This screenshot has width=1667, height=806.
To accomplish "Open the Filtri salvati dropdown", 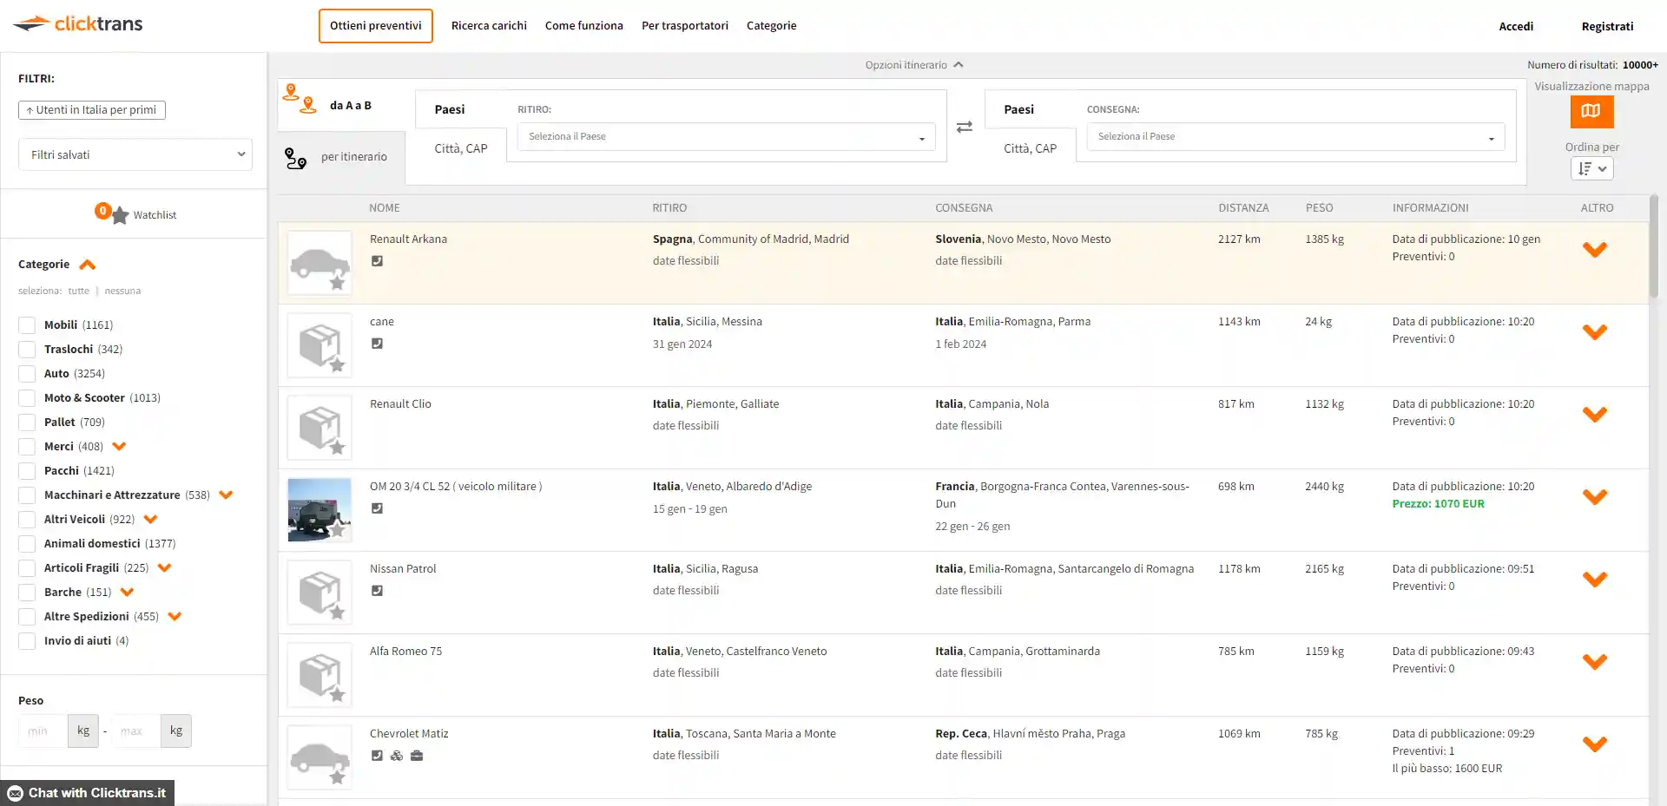I will pyautogui.click(x=135, y=155).
